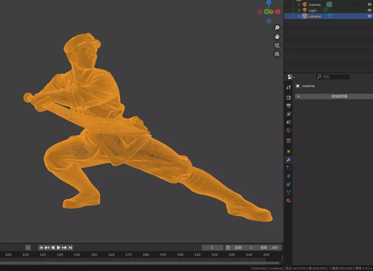Viewport: 373px width, 271px height.
Task: Play the animation forward
Action: coord(58,248)
